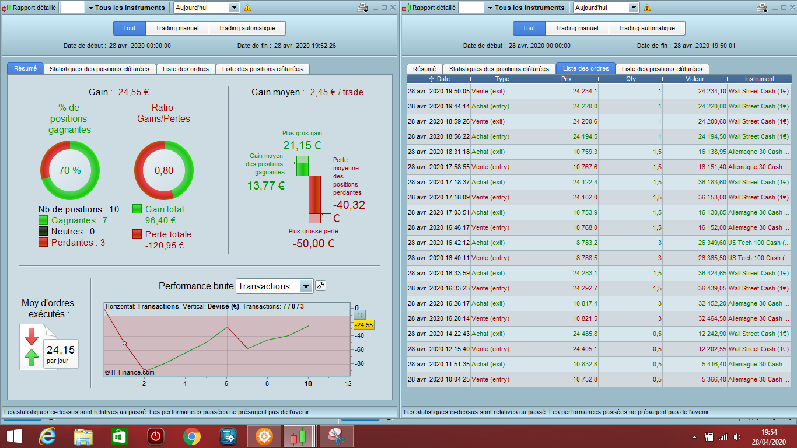Open File Explorer from the taskbar
Image resolution: width=797 pixels, height=448 pixels.
coord(83,436)
